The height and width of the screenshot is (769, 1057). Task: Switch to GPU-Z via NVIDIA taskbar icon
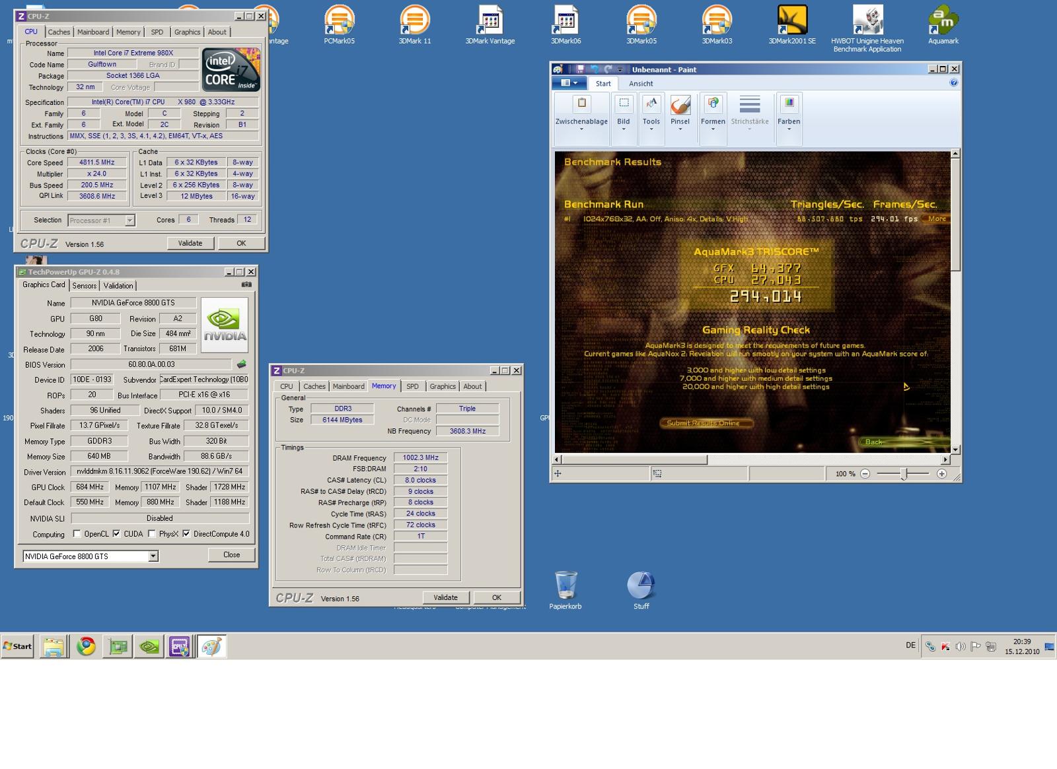149,646
